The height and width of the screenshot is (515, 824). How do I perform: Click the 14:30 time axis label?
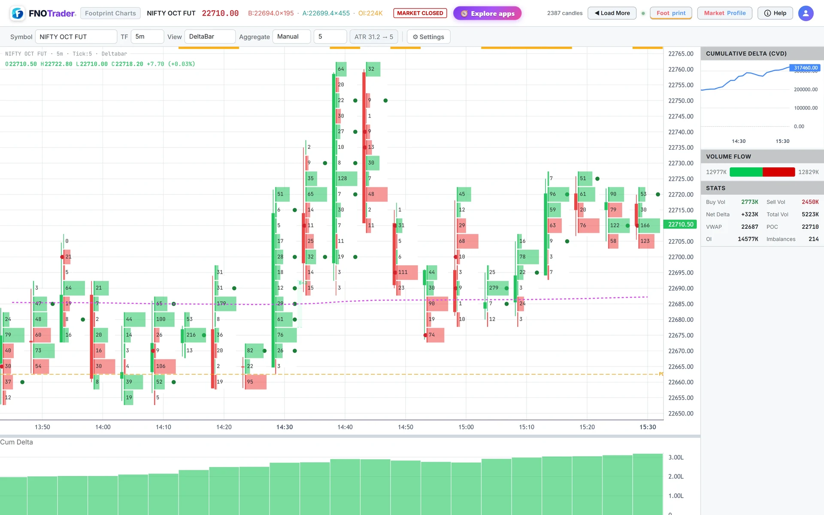(285, 427)
